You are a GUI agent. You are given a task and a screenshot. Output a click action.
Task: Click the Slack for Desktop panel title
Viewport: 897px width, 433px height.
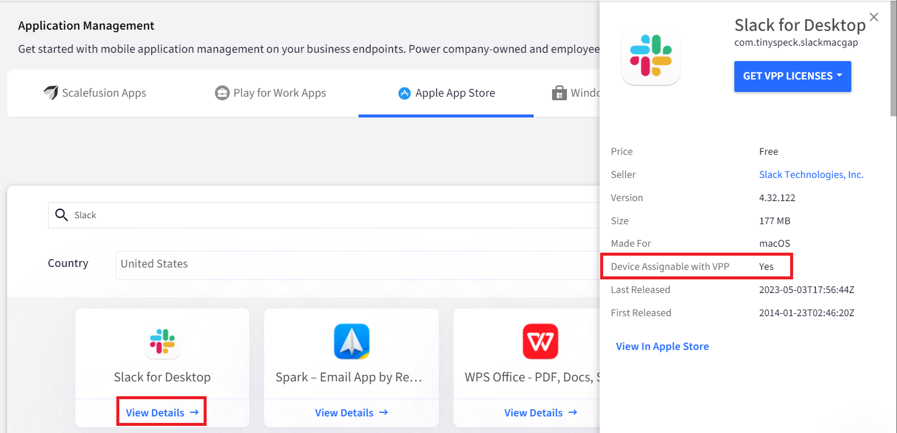point(800,25)
